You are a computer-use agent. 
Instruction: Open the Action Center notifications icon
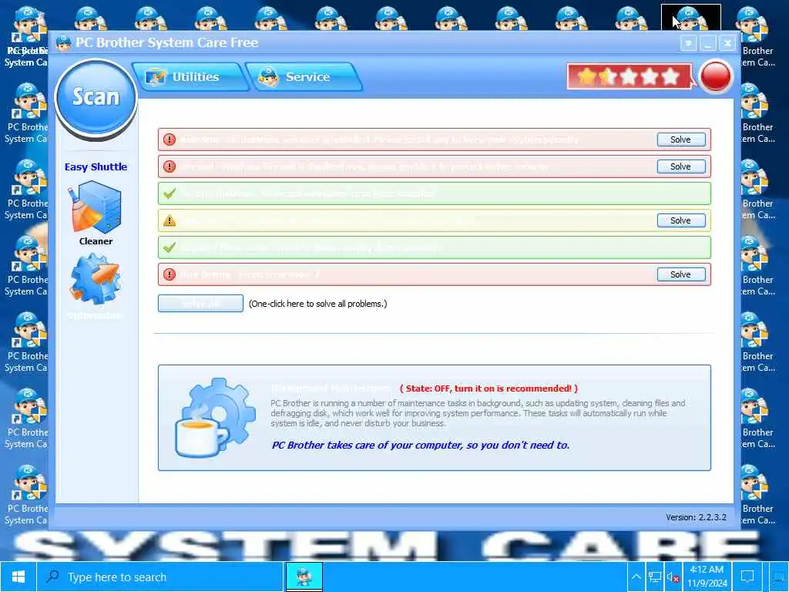(x=747, y=577)
